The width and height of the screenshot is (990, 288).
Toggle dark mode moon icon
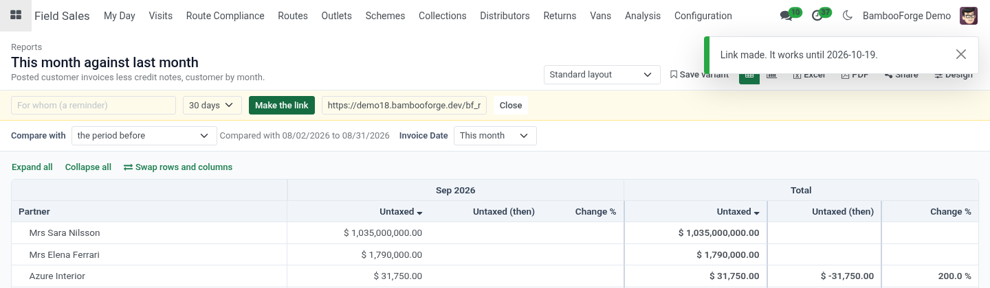pos(847,16)
